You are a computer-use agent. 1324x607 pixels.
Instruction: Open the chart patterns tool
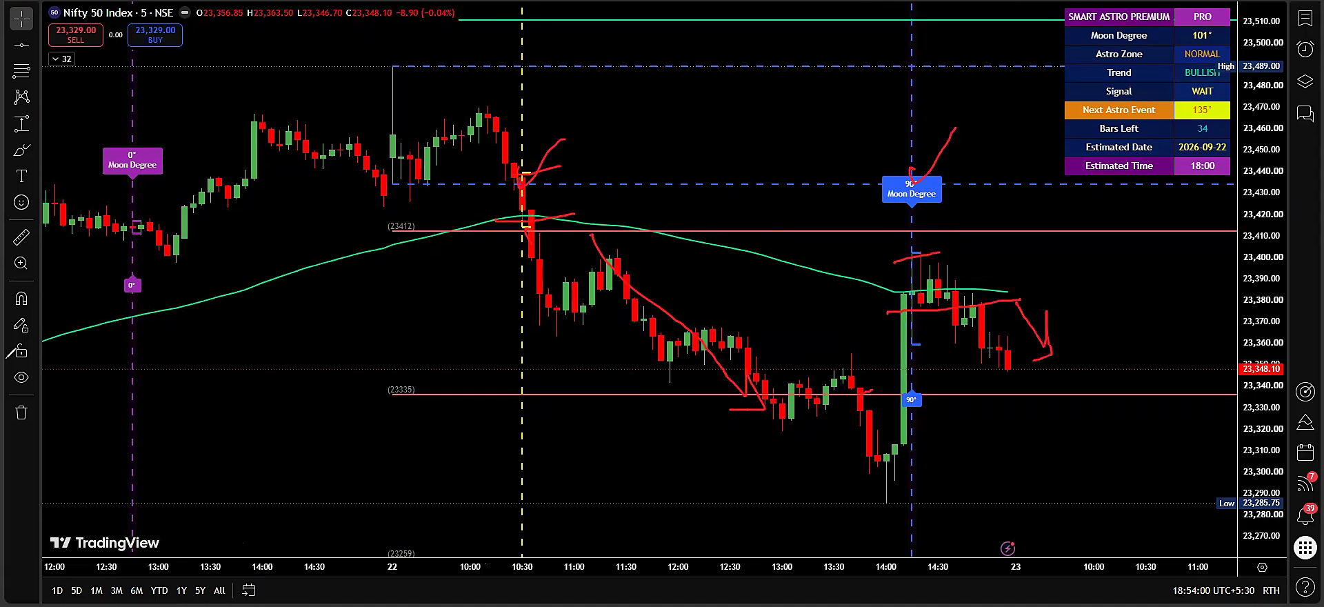(x=21, y=97)
